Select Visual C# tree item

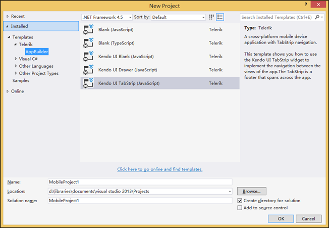click(x=28, y=59)
